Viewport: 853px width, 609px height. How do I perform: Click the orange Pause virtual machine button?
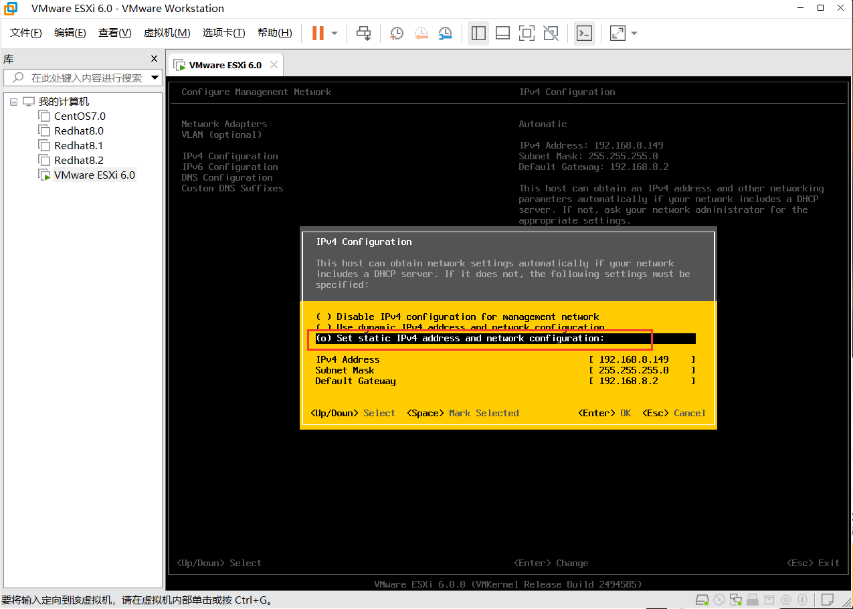coord(318,33)
